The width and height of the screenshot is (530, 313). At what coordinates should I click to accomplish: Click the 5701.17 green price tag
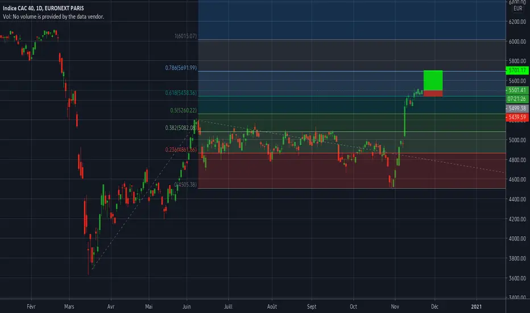coord(517,71)
